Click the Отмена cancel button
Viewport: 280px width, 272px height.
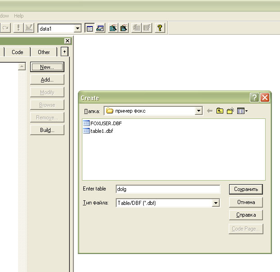pos(246,202)
